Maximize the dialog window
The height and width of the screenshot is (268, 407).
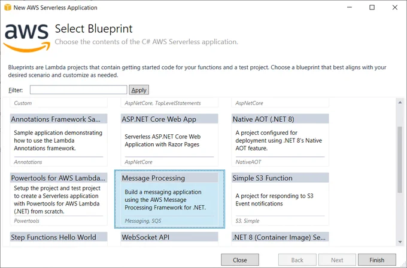coord(372,7)
